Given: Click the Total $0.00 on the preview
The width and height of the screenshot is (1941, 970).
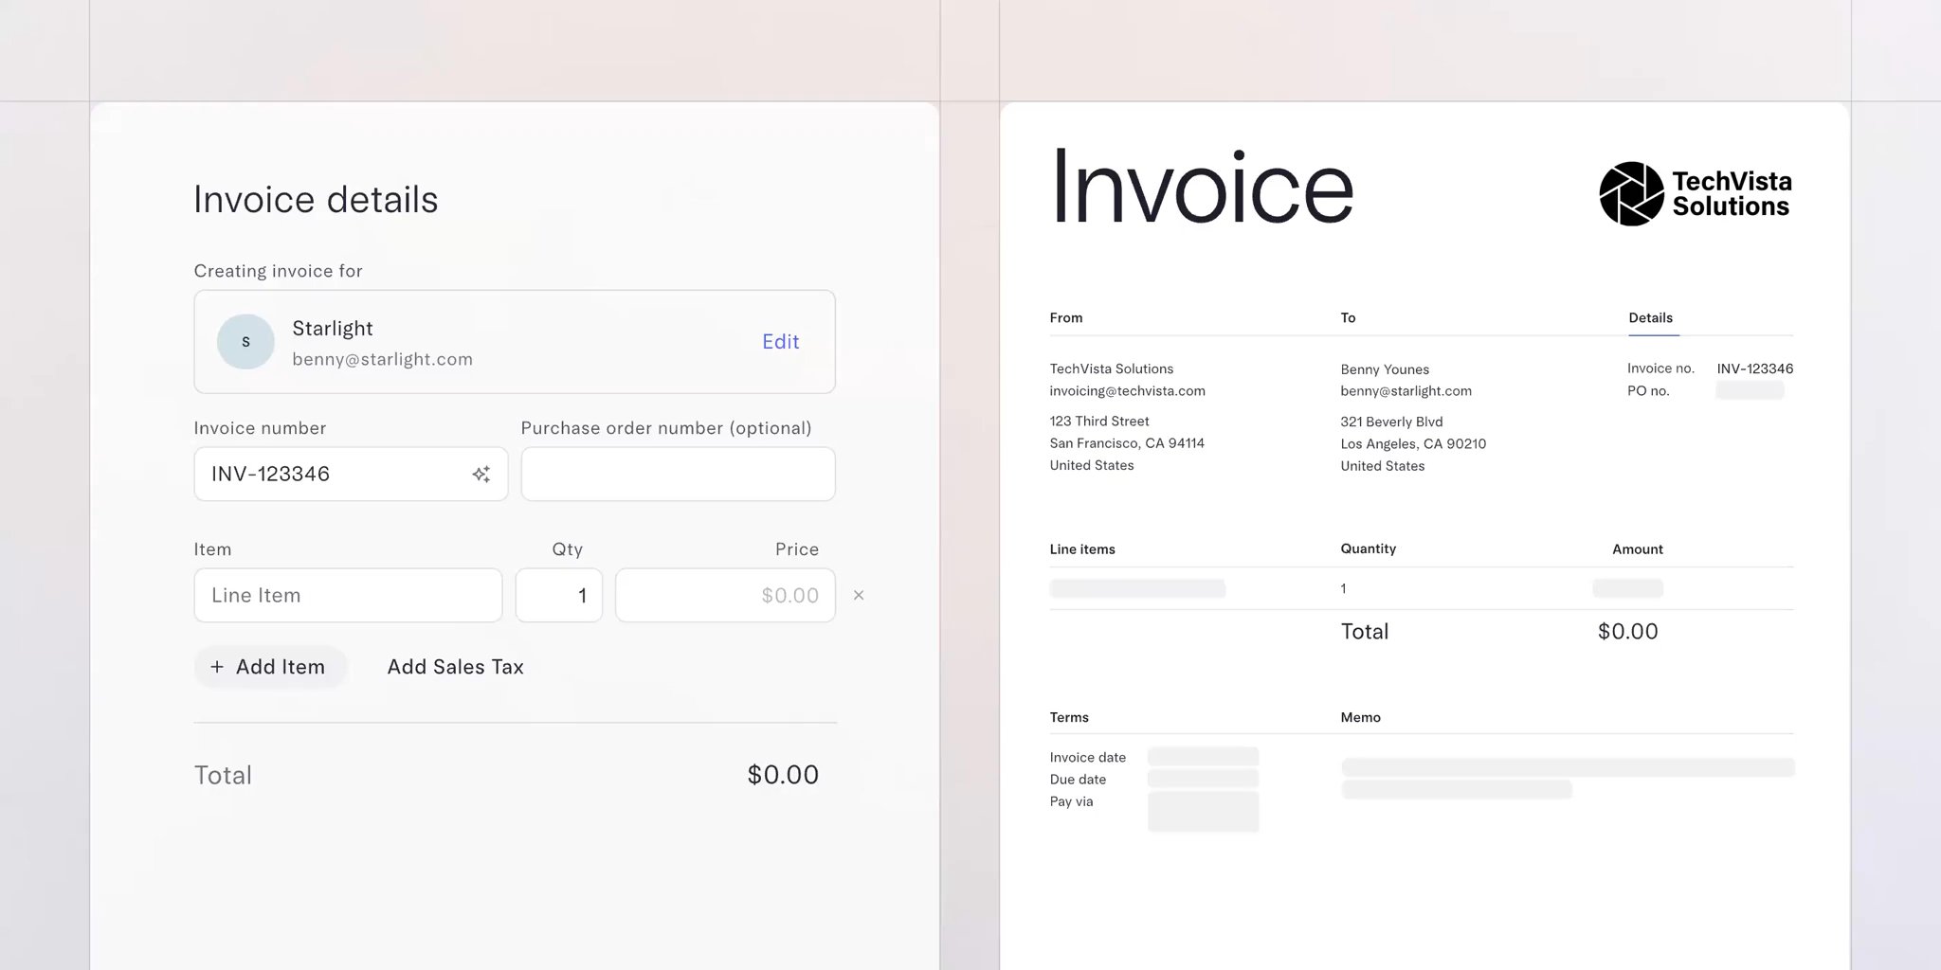Looking at the screenshot, I should pos(1627,631).
